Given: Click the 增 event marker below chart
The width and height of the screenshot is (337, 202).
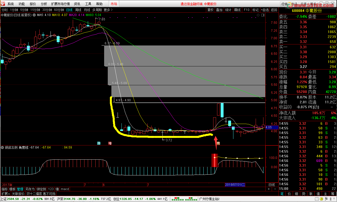Looking at the screenshot, I should [110, 143].
